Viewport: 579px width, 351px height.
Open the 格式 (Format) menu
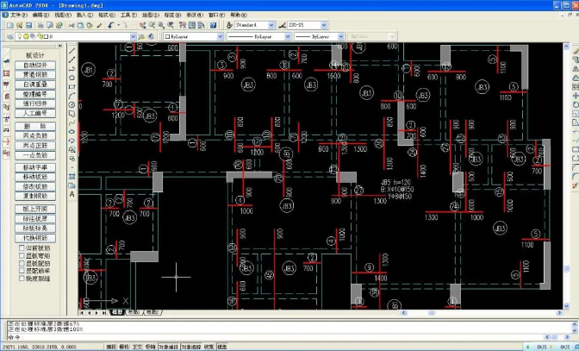pos(107,16)
